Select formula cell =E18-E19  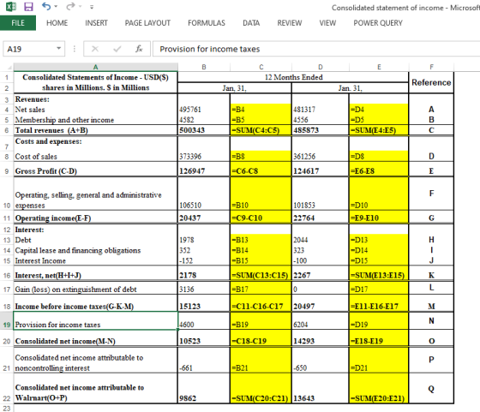(x=379, y=338)
